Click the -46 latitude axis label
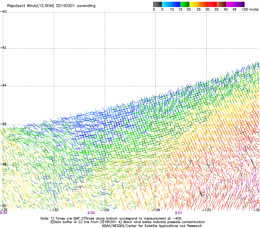 [x=3, y=124]
